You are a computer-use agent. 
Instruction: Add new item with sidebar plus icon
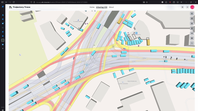3,48
